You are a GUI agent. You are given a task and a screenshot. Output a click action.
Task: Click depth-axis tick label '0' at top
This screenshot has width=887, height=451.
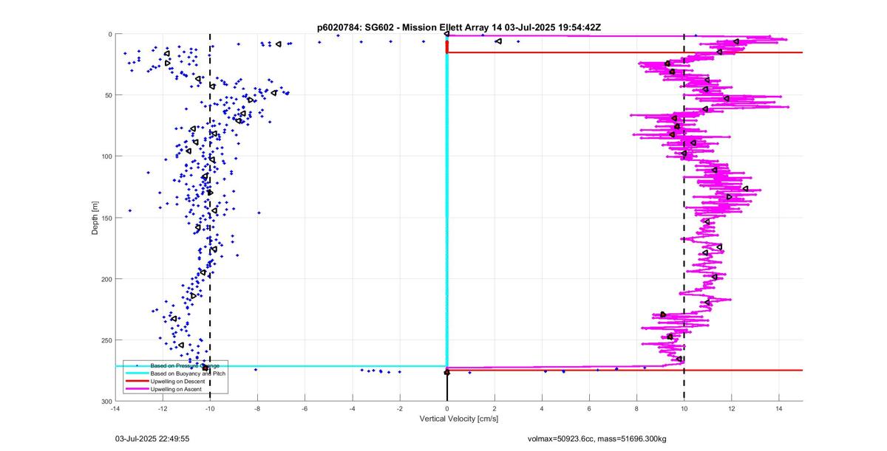pyautogui.click(x=109, y=34)
